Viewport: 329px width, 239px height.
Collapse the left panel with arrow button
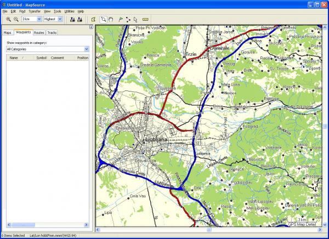[x=91, y=27]
